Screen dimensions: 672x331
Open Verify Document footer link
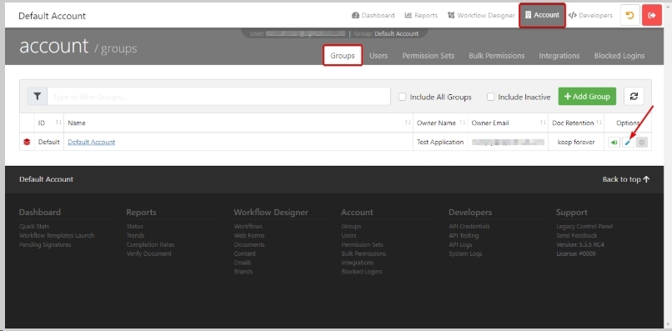(x=149, y=253)
